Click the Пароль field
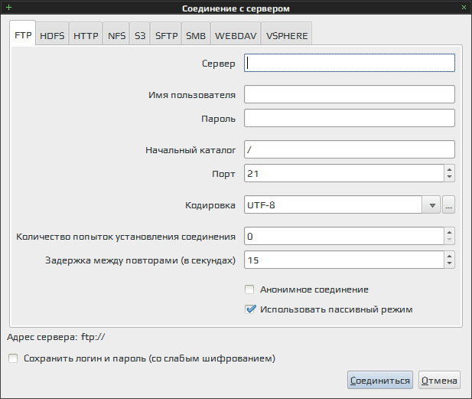The width and height of the screenshot is (472, 399). [350, 118]
